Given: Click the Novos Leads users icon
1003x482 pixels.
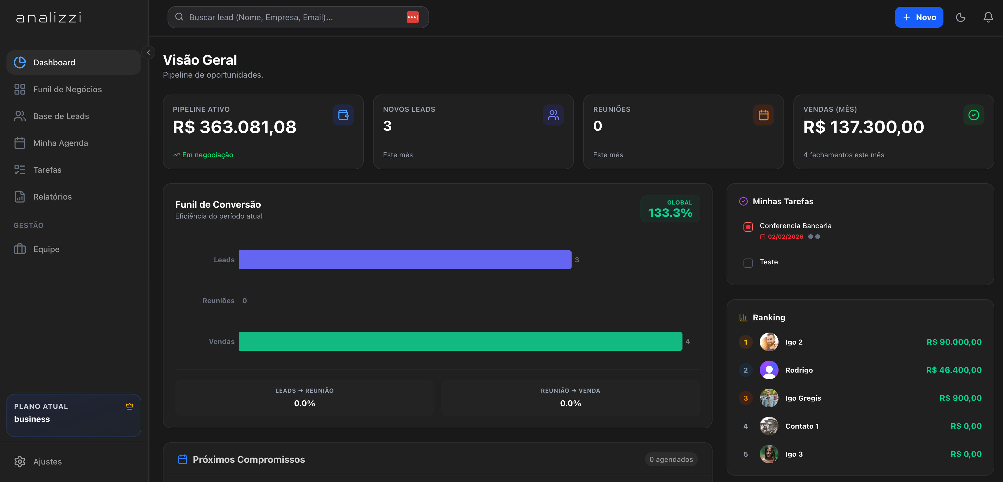Looking at the screenshot, I should pos(553,115).
